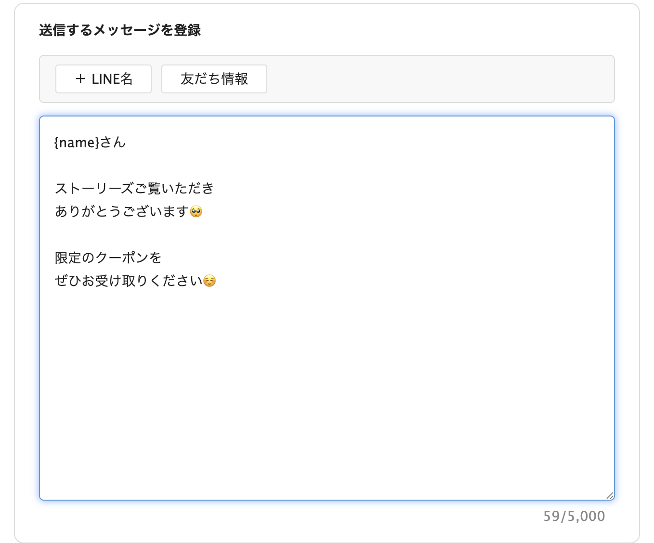Click the ぜひお受け取りください text line

point(128,281)
